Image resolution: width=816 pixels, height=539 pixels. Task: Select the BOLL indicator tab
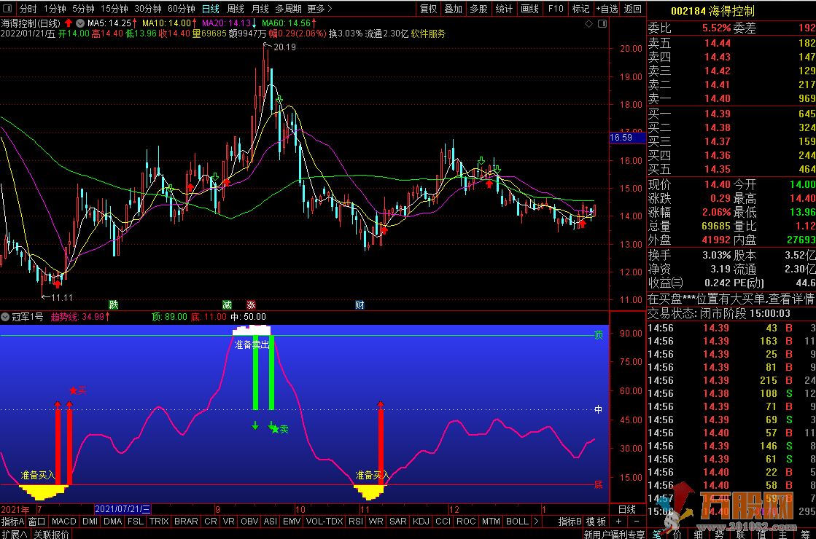click(517, 522)
